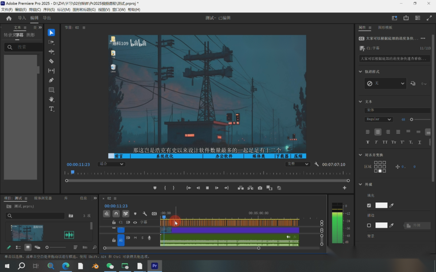
Task: Select the Rectangle shape tool
Action: (x=51, y=90)
